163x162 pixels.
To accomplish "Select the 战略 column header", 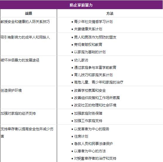I will 28,13.
